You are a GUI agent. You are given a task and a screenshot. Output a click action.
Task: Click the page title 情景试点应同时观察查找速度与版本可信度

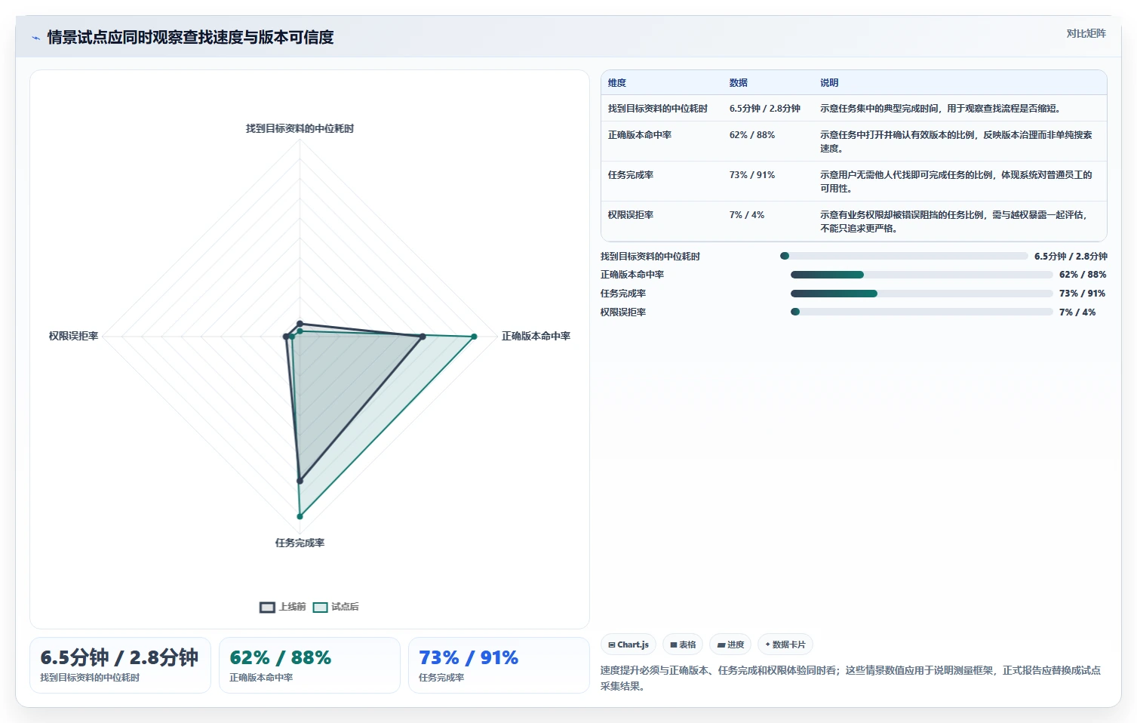pos(190,38)
